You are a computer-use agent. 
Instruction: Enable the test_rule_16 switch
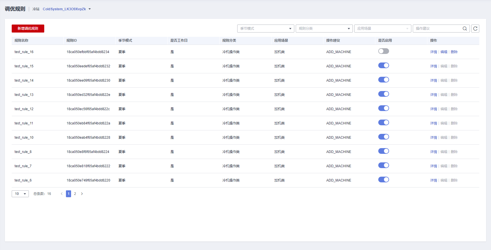click(x=384, y=51)
